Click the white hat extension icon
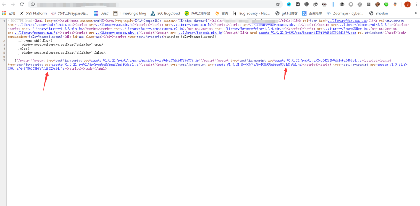 [x=315, y=4]
